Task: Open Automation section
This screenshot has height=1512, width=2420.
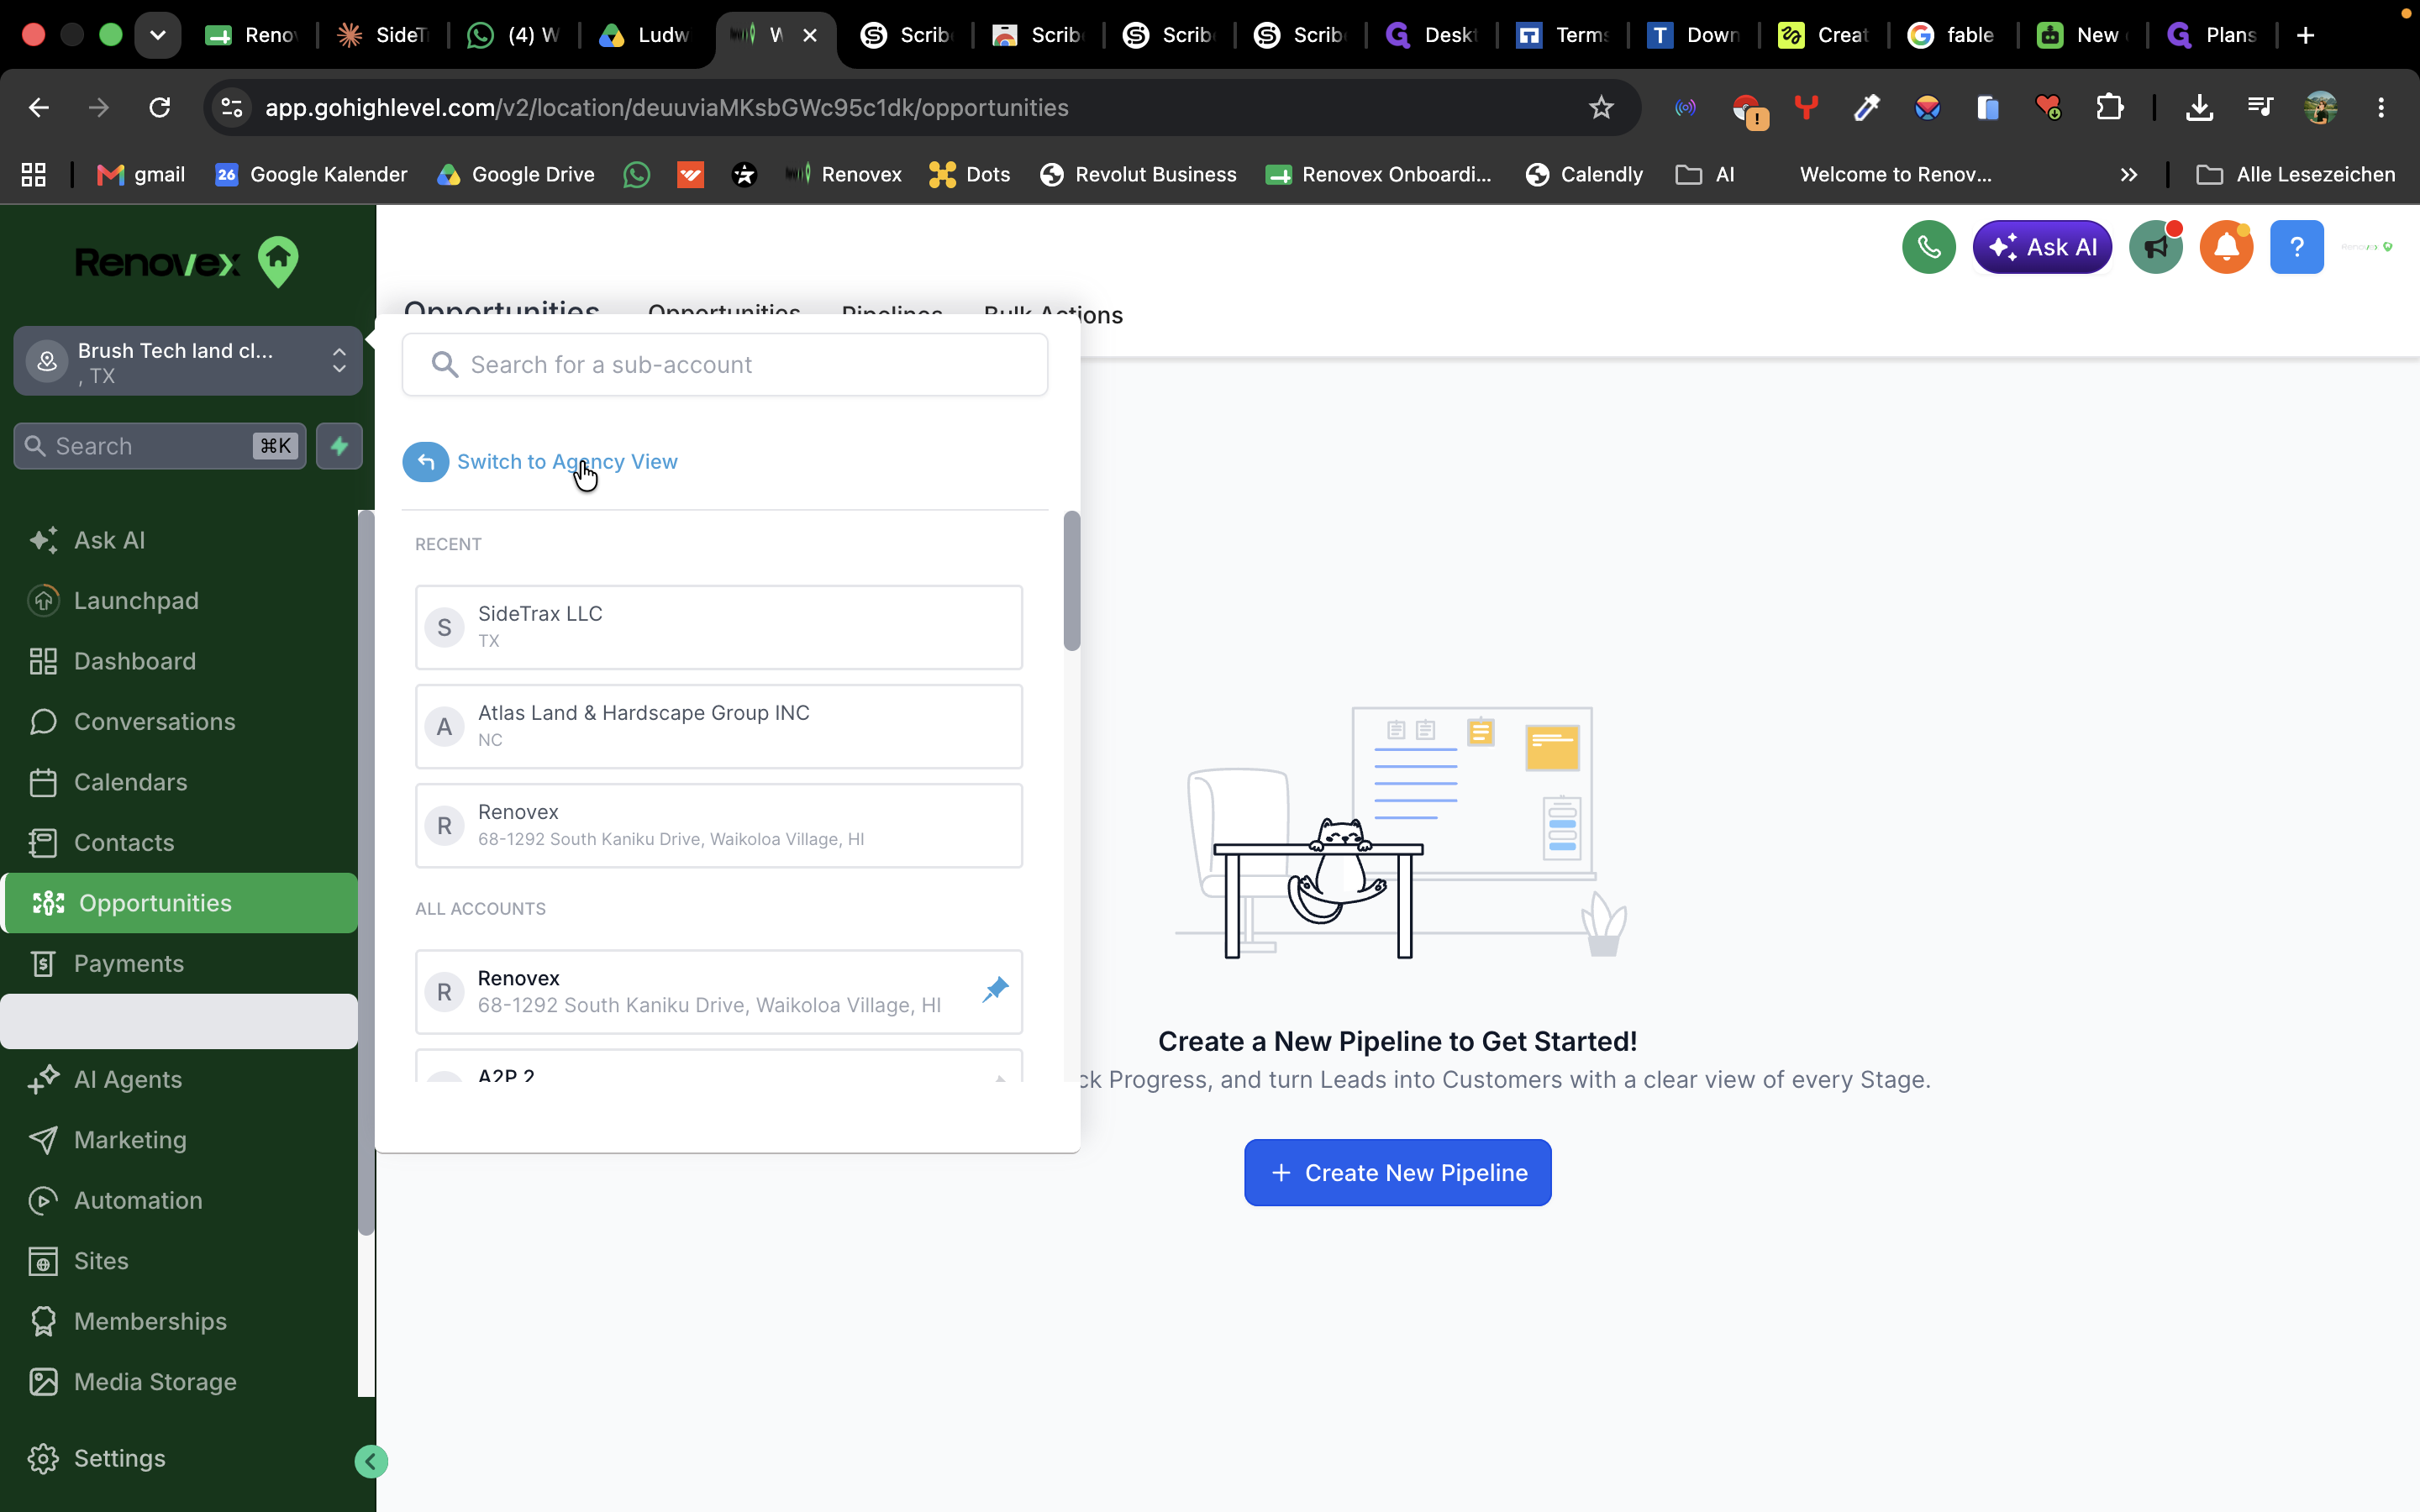Action: (180, 1200)
